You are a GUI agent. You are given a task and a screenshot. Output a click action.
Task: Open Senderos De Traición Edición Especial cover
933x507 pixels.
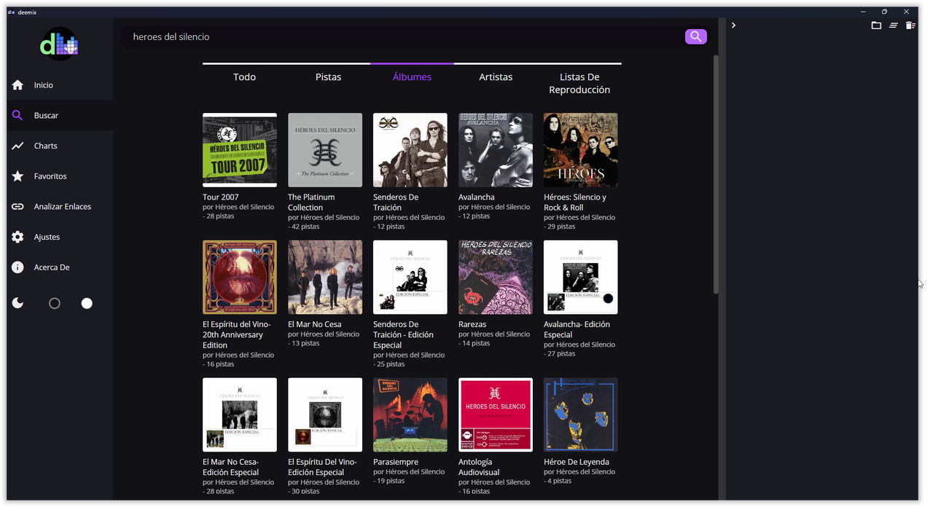[x=410, y=278]
